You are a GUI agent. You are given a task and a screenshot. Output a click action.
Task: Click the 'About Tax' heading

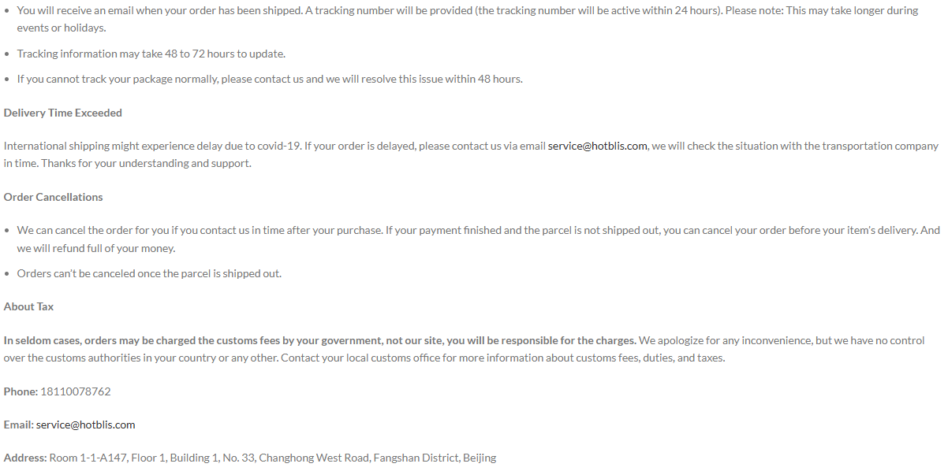pyautogui.click(x=29, y=306)
